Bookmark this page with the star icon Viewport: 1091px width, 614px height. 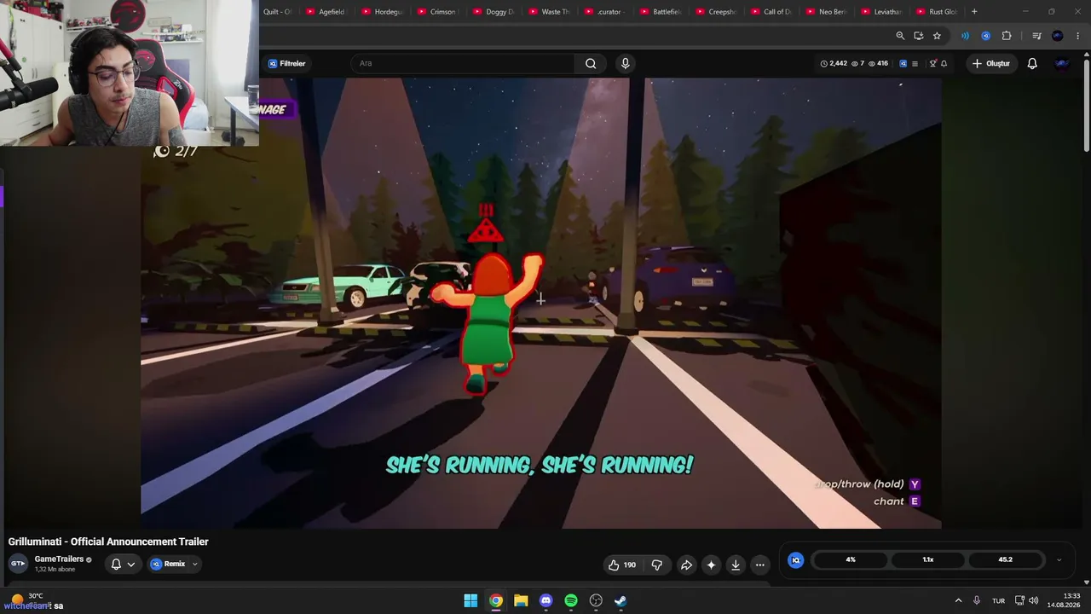click(x=937, y=36)
